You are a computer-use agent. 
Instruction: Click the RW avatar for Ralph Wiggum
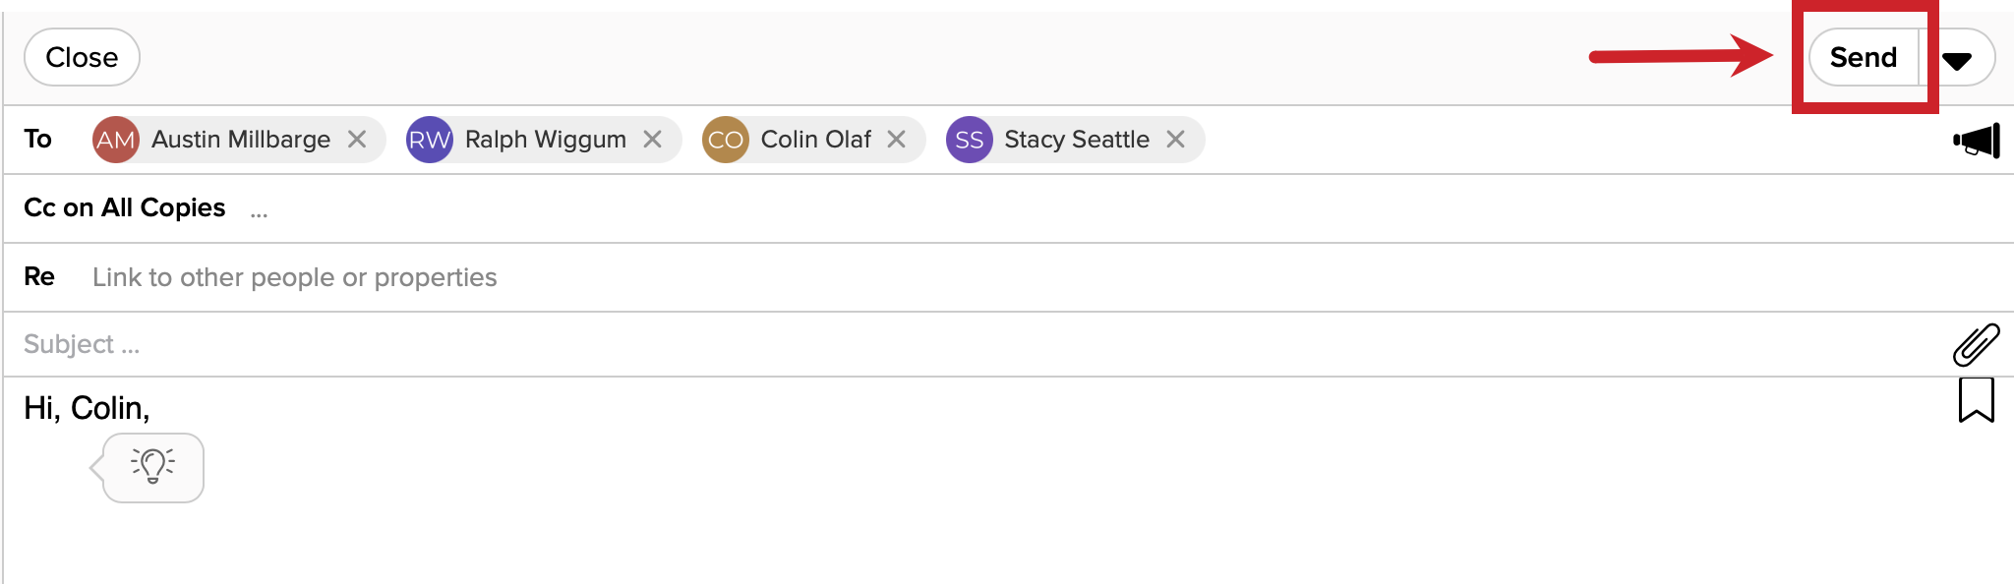pyautogui.click(x=429, y=140)
